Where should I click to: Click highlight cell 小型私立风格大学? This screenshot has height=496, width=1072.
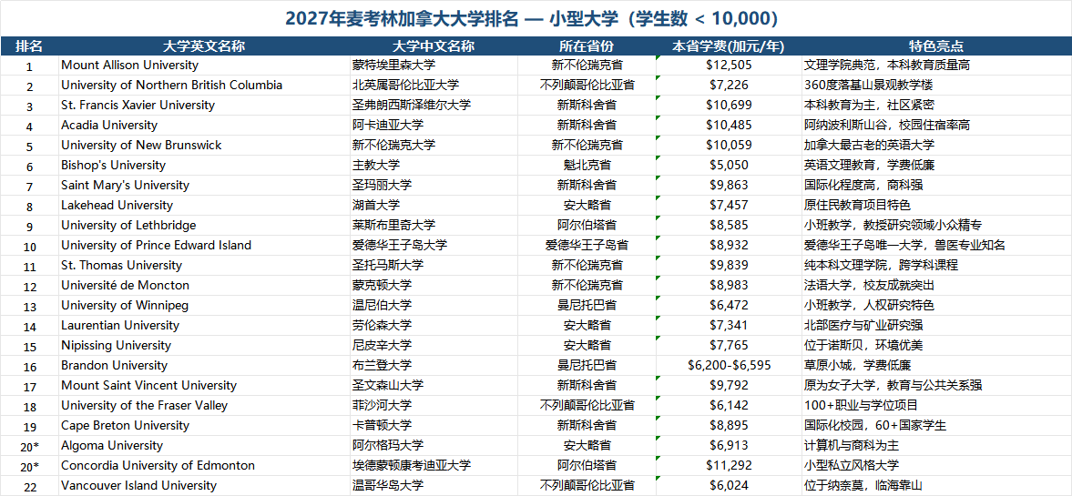coord(936,465)
